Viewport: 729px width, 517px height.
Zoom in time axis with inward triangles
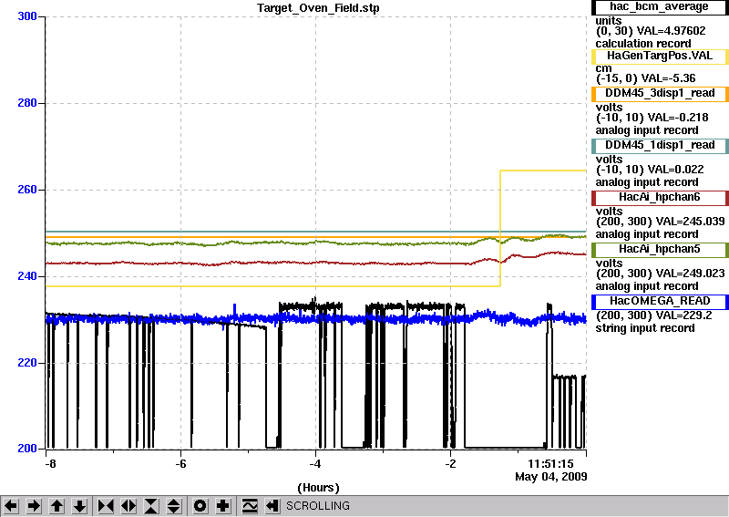coord(106,505)
